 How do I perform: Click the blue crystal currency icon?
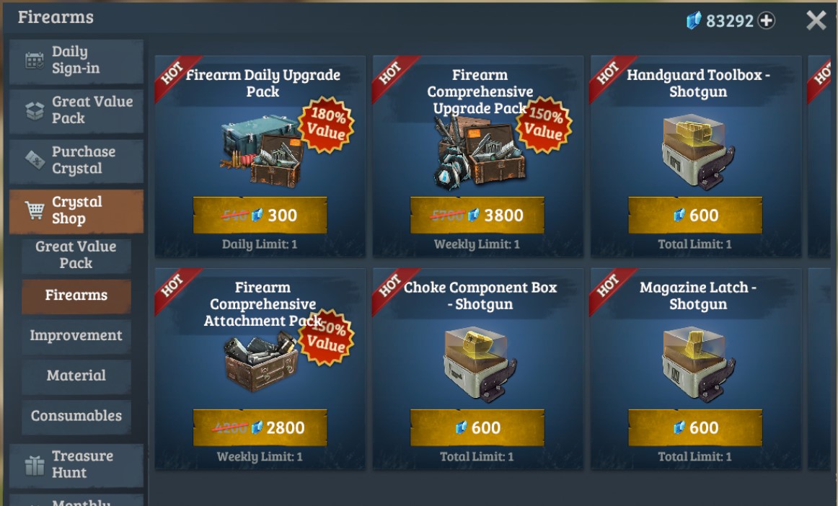pos(693,21)
